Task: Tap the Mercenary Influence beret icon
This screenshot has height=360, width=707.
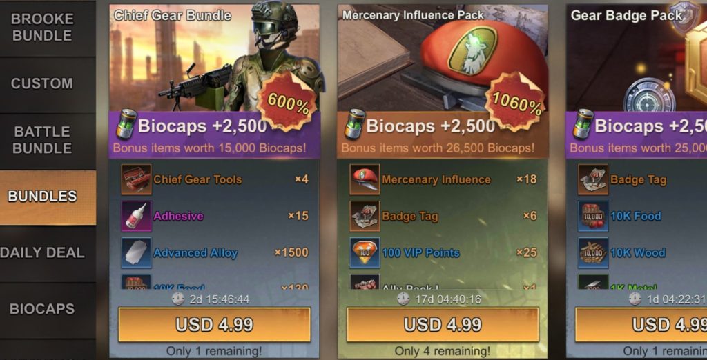Action: coord(365,179)
